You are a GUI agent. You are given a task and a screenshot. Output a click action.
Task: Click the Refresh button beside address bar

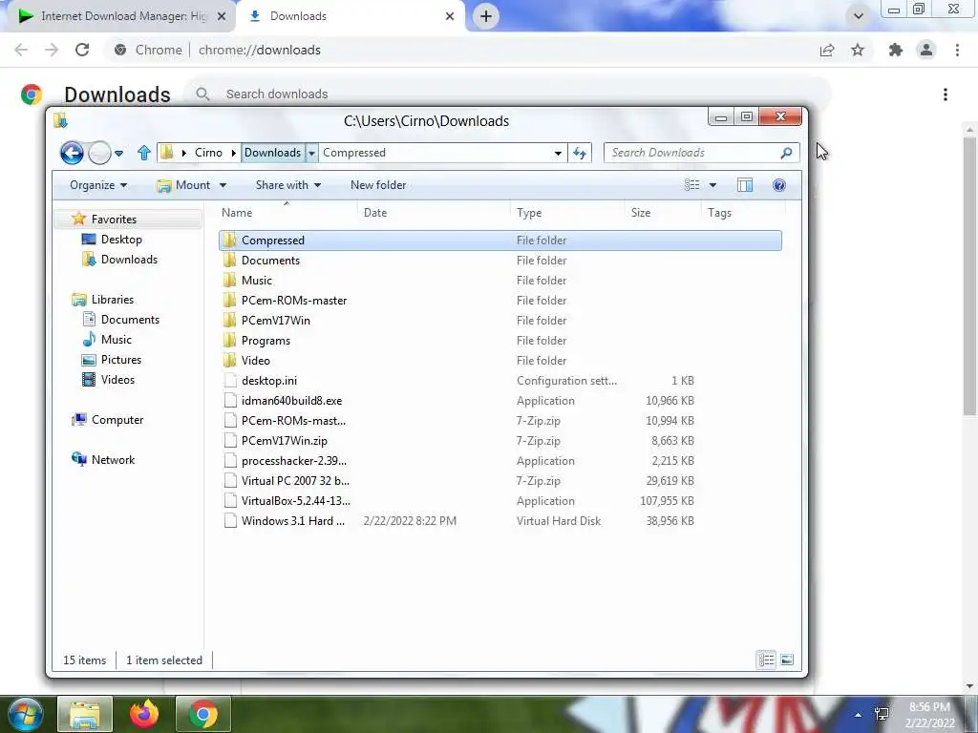pos(580,153)
